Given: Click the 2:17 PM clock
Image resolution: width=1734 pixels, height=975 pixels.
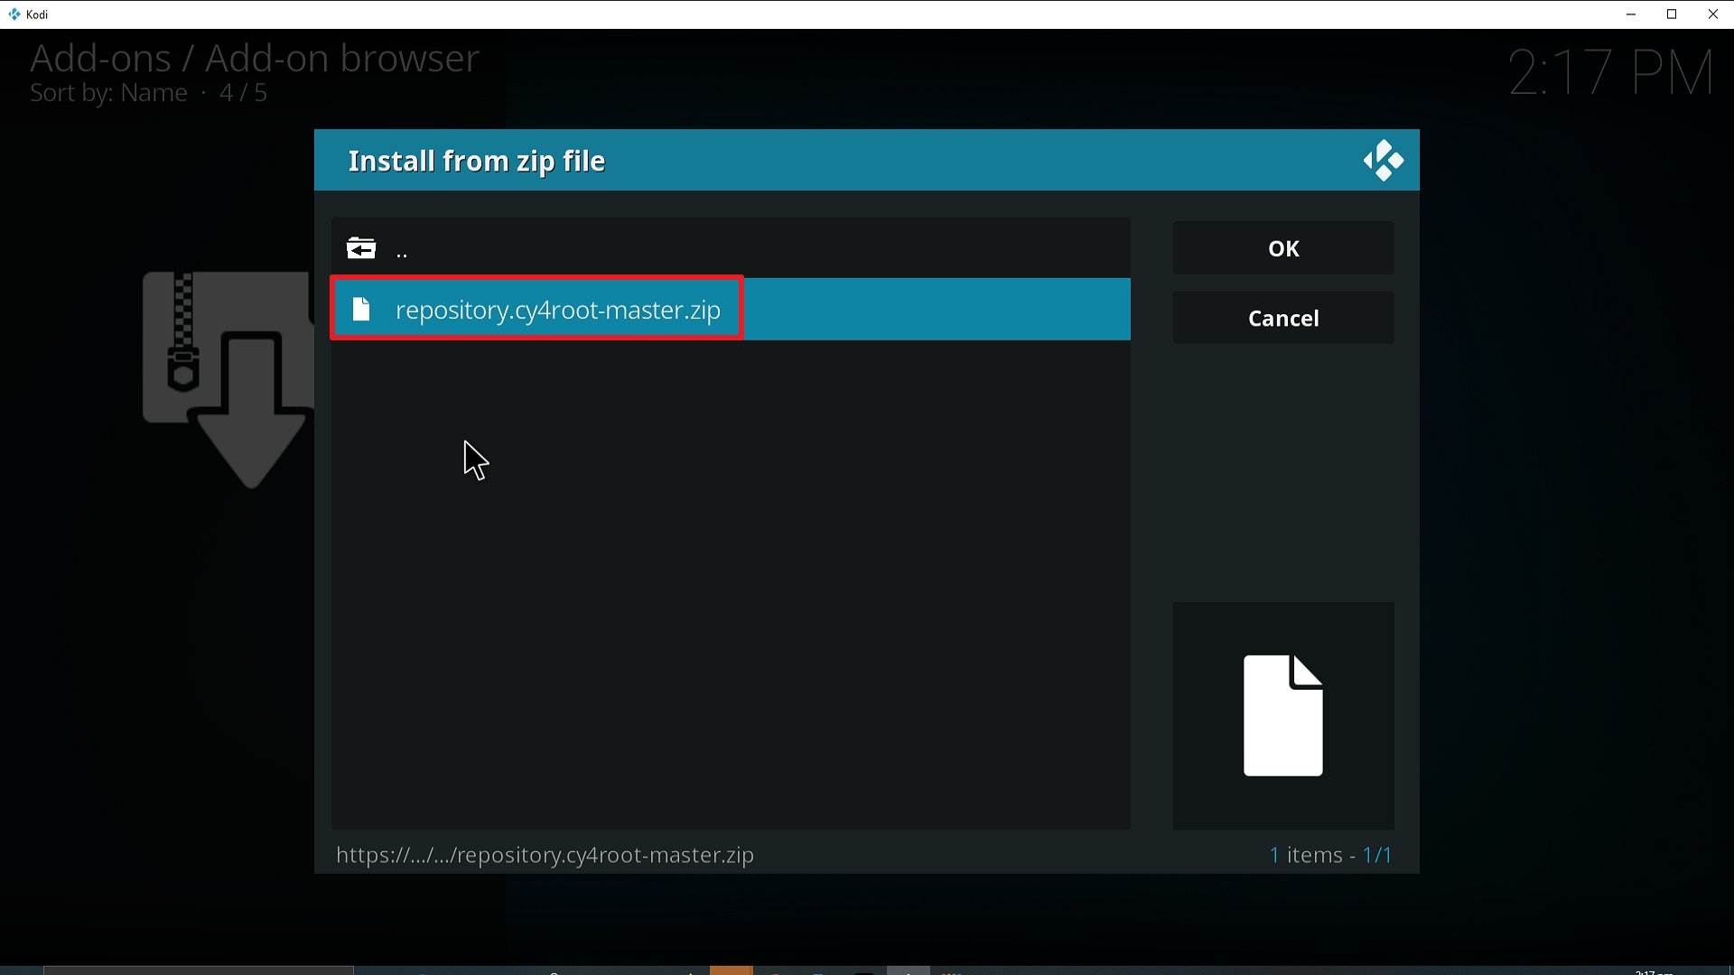Looking at the screenshot, I should pos(1613,73).
